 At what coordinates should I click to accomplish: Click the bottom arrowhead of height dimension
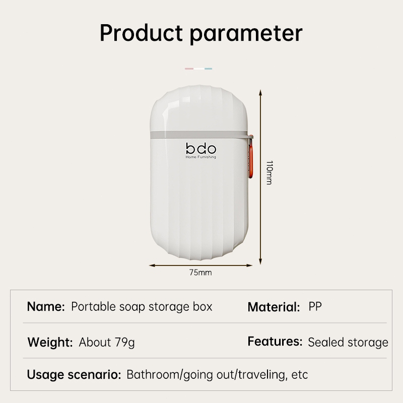coord(260,261)
